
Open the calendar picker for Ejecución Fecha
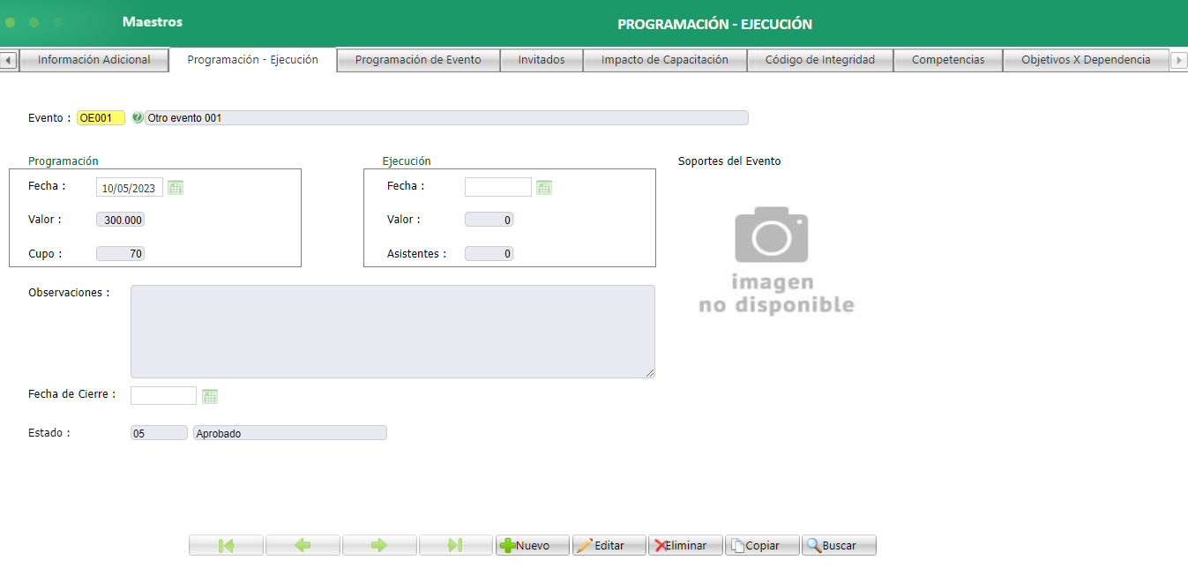click(544, 186)
